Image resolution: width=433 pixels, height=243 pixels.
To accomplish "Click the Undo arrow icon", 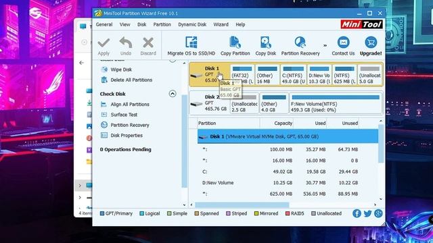I will (x=126, y=43).
